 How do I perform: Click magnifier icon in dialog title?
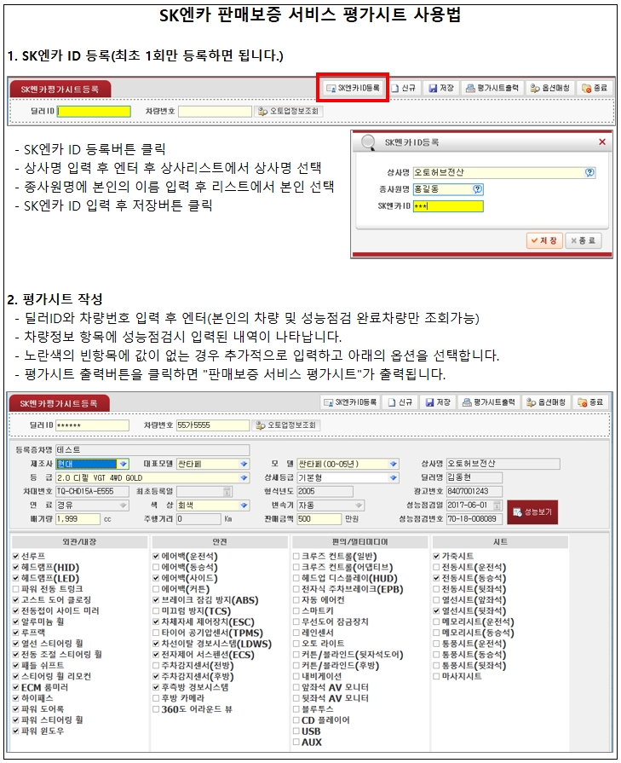[x=368, y=142]
